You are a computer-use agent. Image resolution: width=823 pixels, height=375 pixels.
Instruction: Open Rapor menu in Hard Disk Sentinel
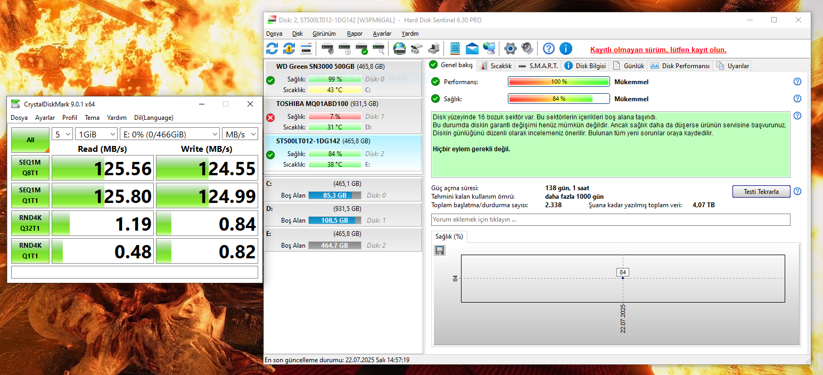(355, 34)
